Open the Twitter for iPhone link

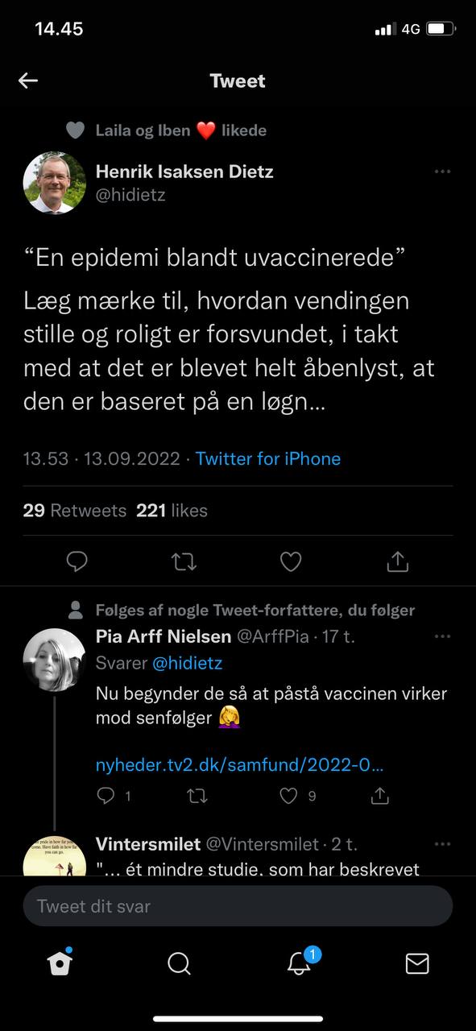pyautogui.click(x=268, y=458)
